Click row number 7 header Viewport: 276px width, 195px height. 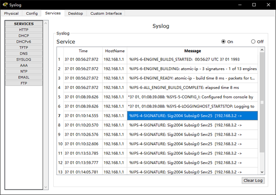point(60,116)
